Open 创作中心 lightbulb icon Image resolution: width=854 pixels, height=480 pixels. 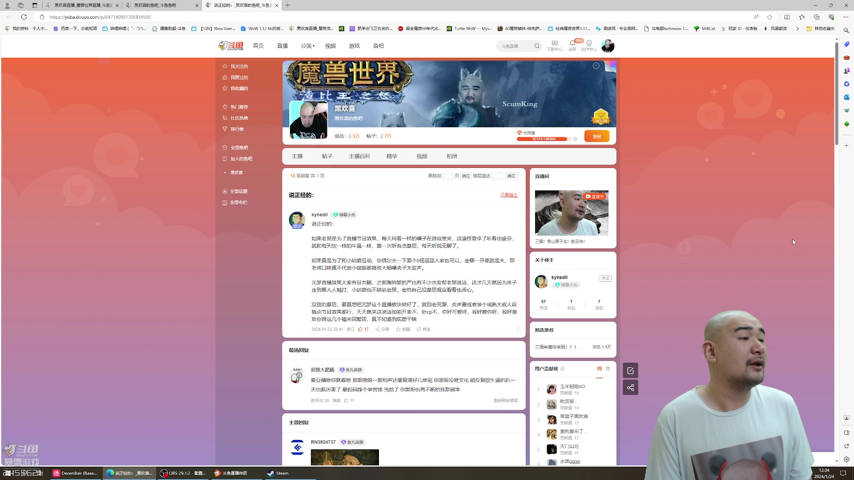589,45
